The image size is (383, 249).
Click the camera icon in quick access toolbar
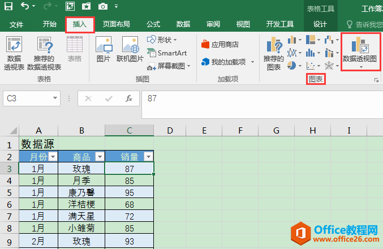pos(103,6)
